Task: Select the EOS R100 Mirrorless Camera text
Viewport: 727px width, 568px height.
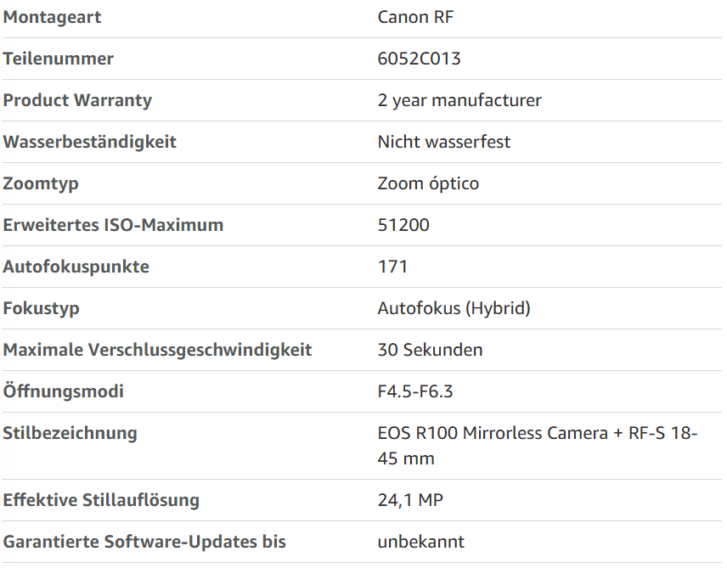Action: (493, 433)
